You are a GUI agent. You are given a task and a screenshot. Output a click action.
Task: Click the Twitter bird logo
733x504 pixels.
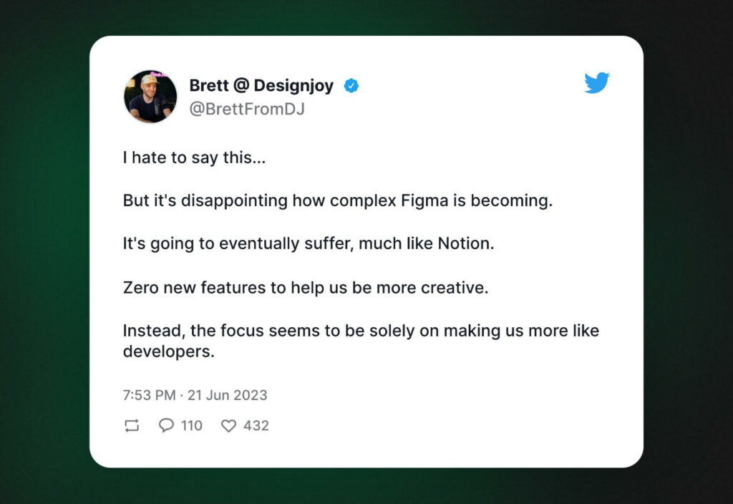point(596,84)
